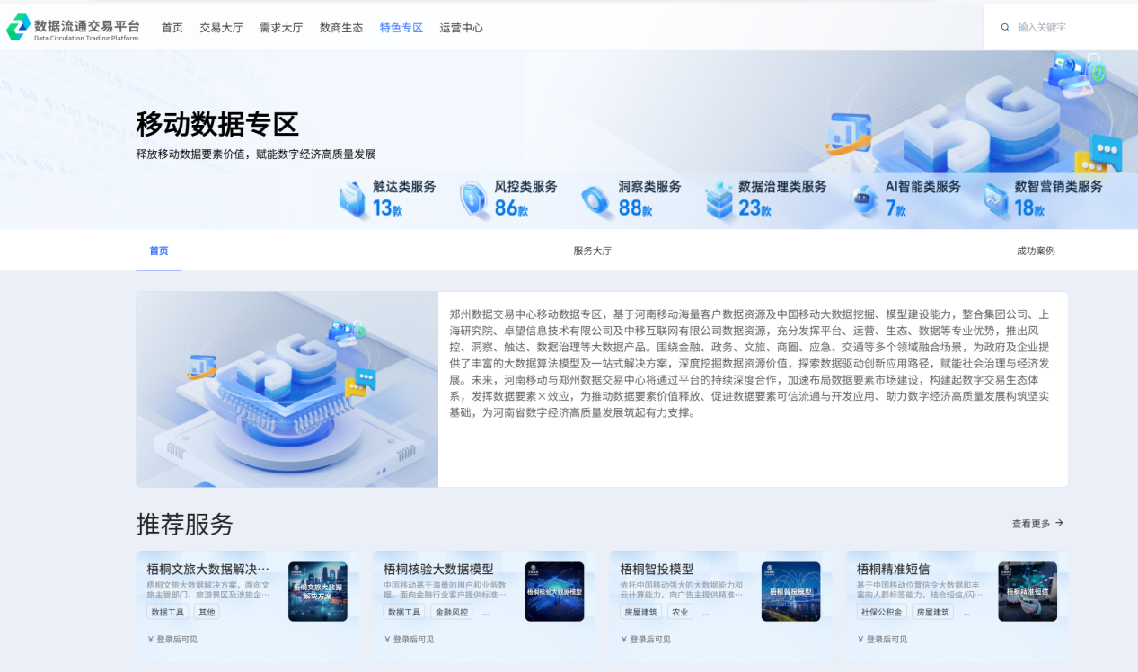
Task: Expand truncated tags on 梧桐核验大数据模型 card
Action: [486, 613]
